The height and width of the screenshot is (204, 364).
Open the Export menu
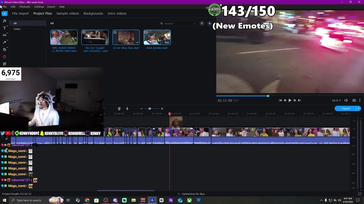51,7
